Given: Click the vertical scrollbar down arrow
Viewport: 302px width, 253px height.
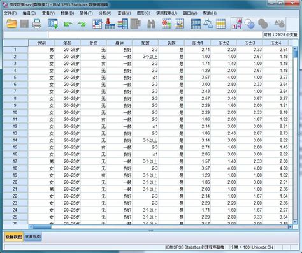Looking at the screenshot, I should pos(295,222).
